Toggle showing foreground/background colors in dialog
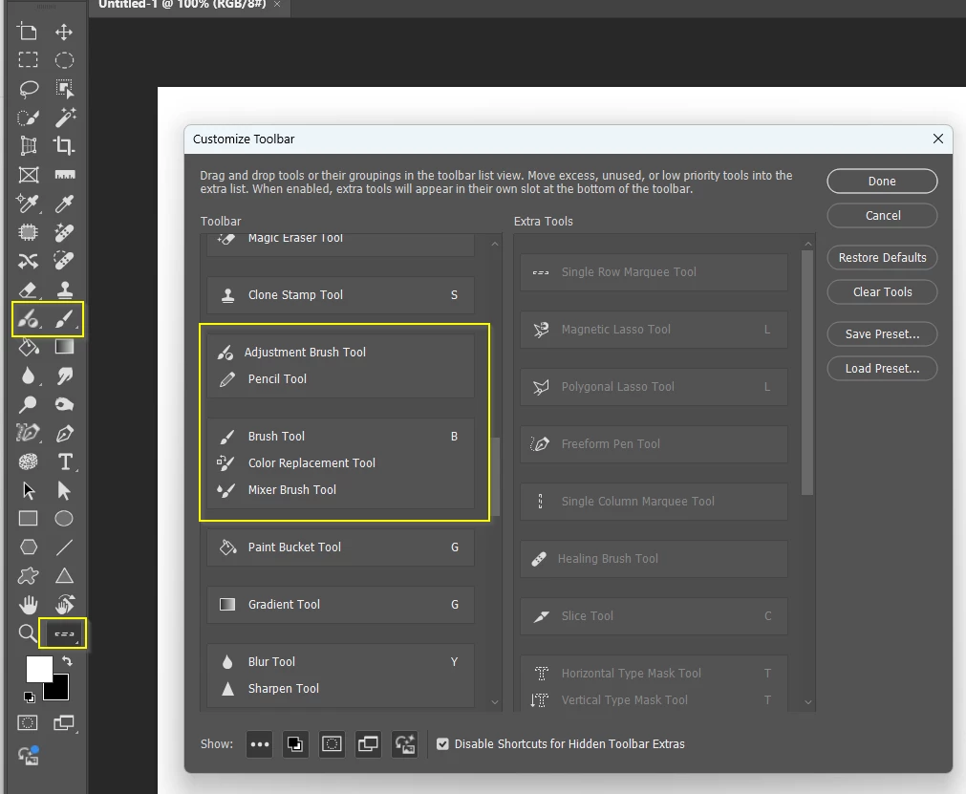The image size is (966, 794). click(x=295, y=744)
